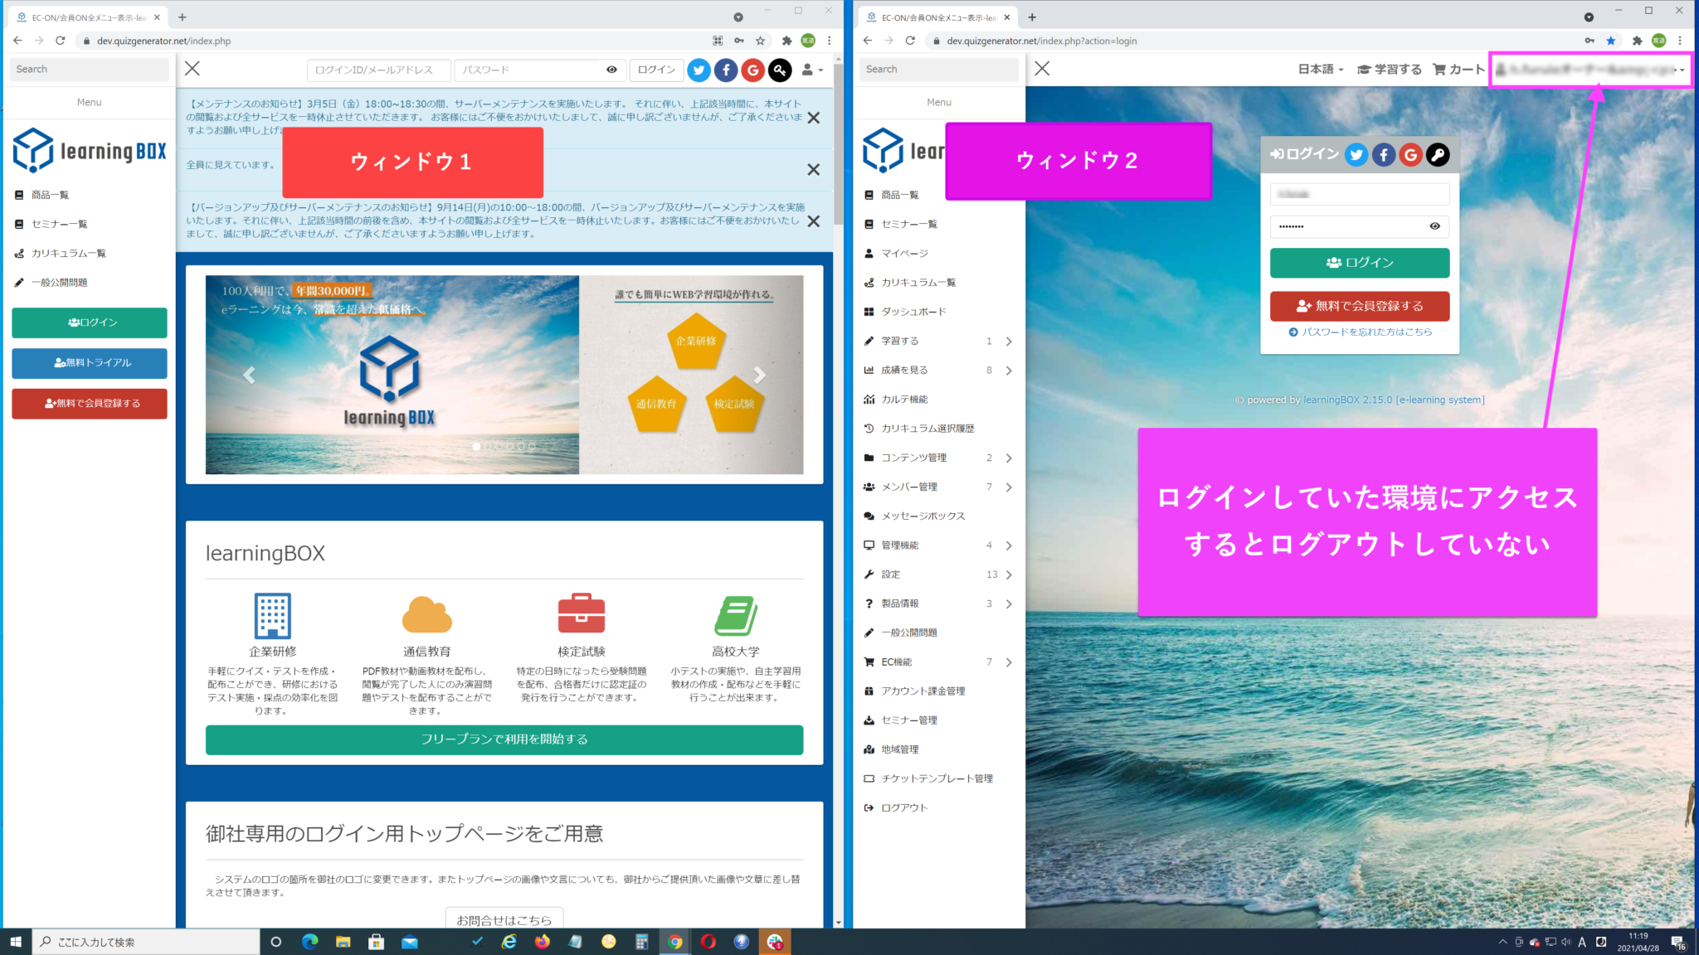Select ログアウト in the sidebar menu
Viewport: 1699px width, 955px height.
click(x=903, y=807)
